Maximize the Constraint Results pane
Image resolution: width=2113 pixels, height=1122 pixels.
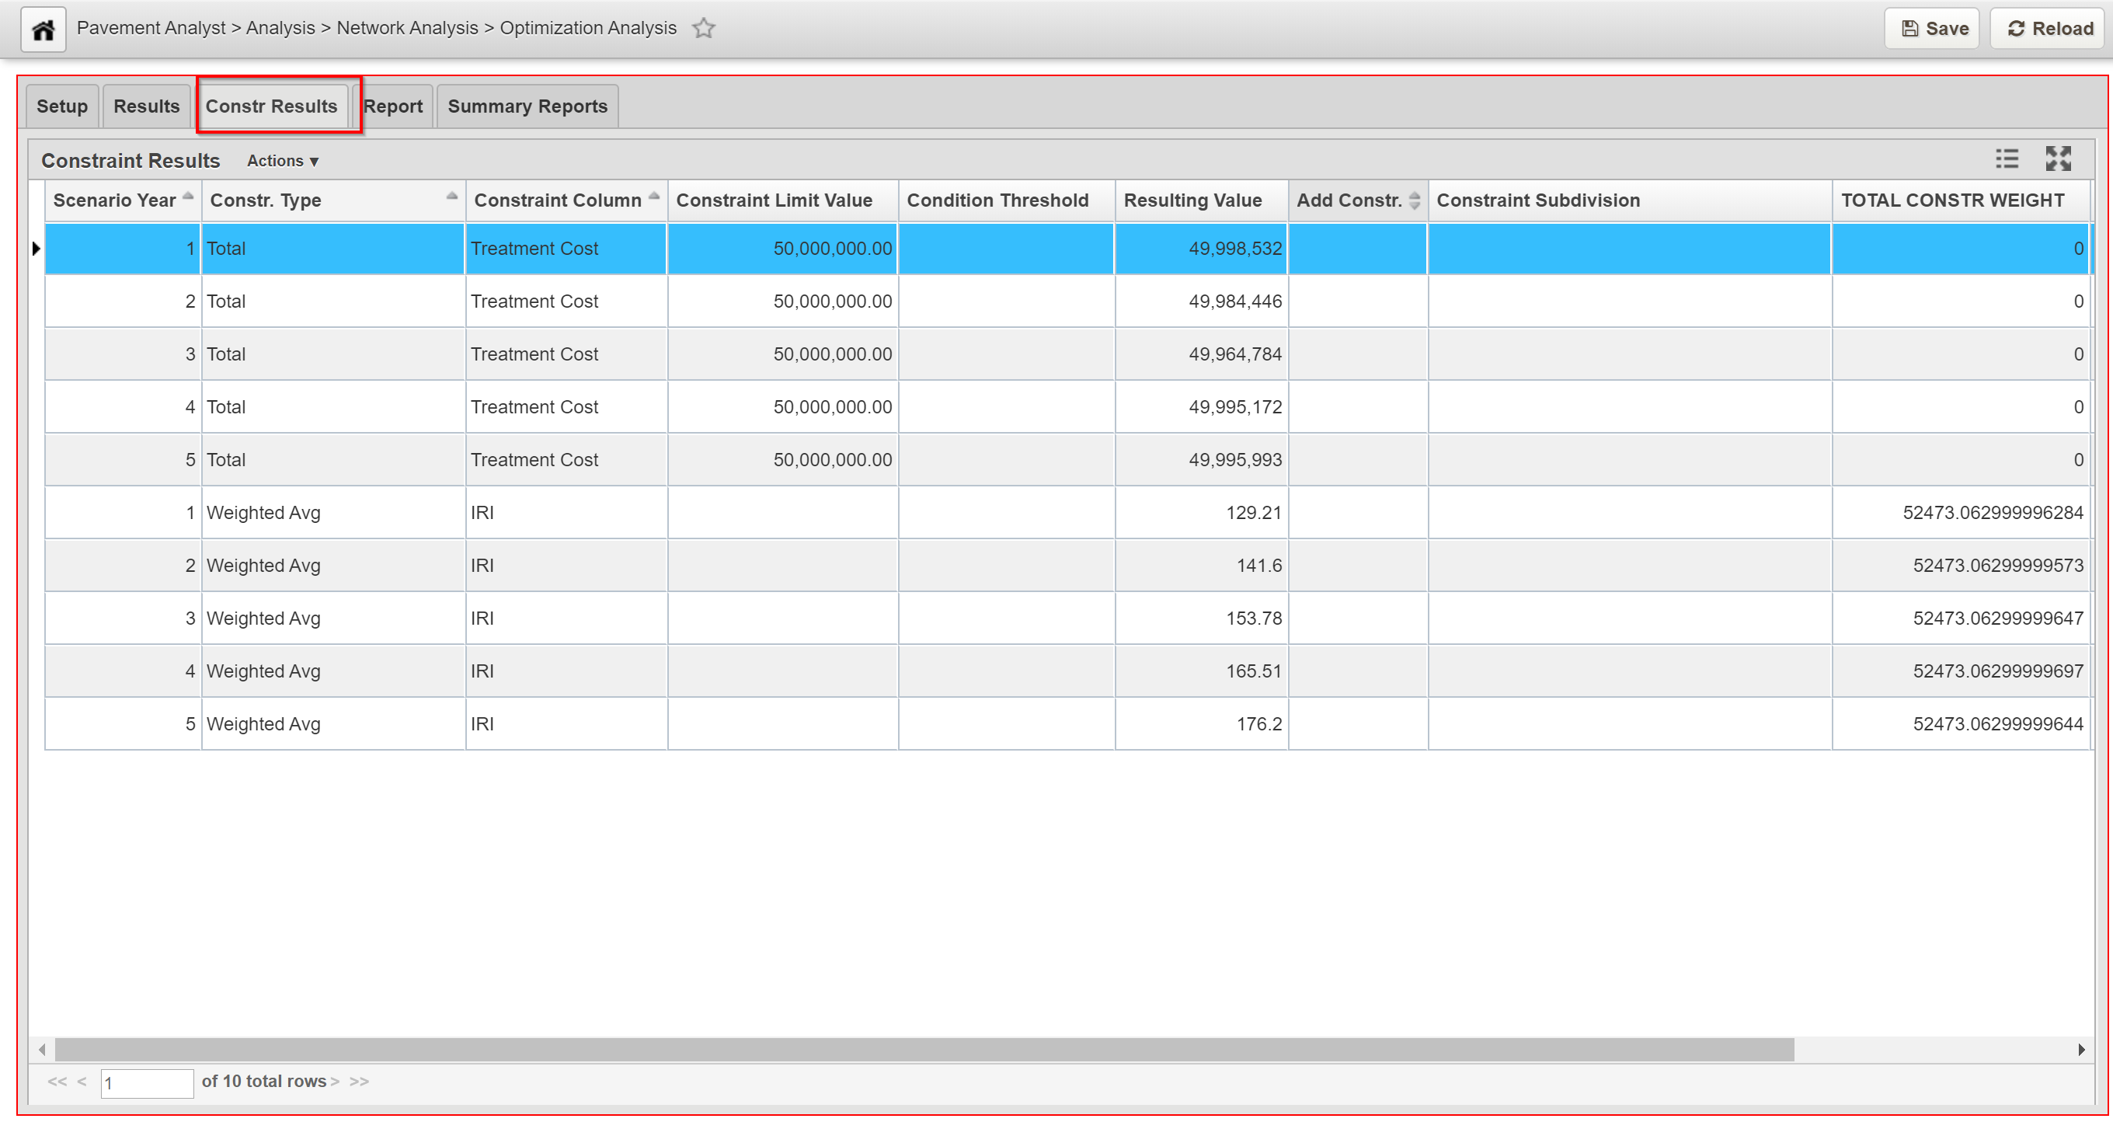point(2057,159)
